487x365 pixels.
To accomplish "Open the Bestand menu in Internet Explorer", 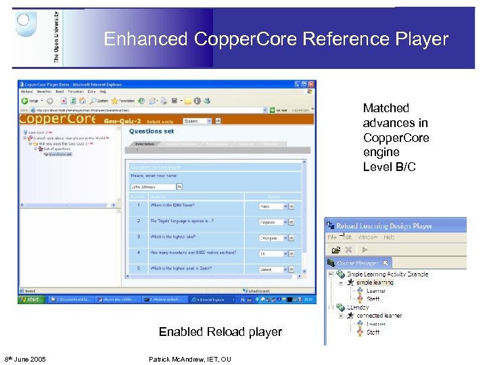I will click(x=26, y=91).
